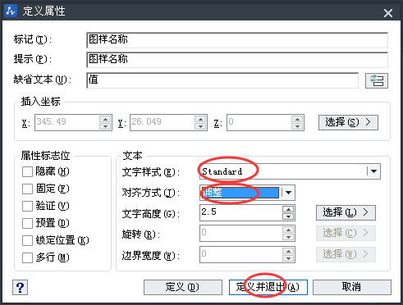Close the 定义属性 dialog
Viewport: 403px width, 305px height.
pos(388,13)
